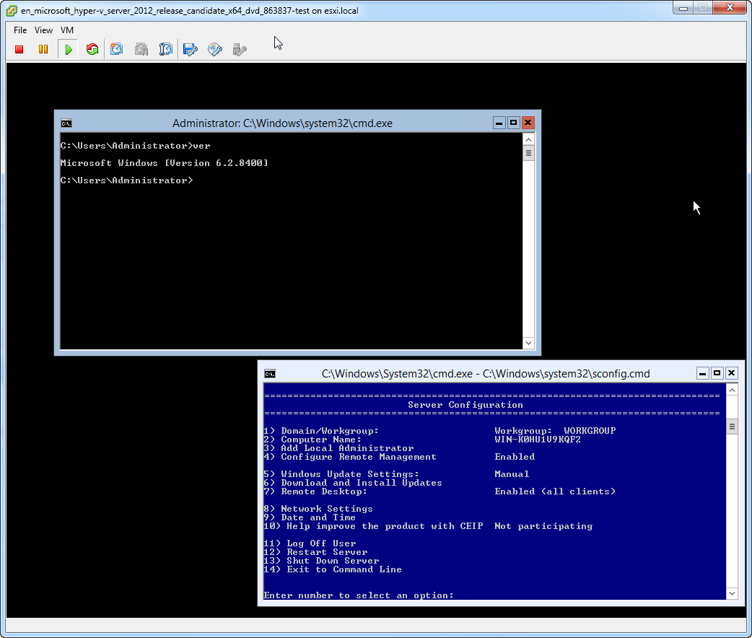This screenshot has width=752, height=638.
Task: Click the sconfig.cmd window title bar text
Action: point(486,374)
